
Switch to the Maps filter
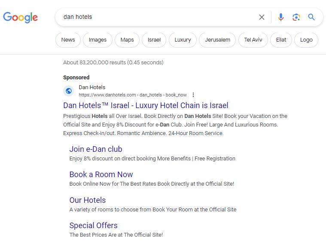point(127,40)
